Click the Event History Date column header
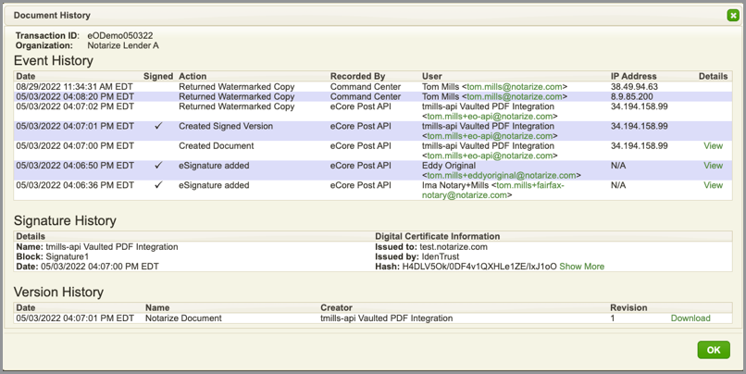746x374 pixels. [x=26, y=76]
